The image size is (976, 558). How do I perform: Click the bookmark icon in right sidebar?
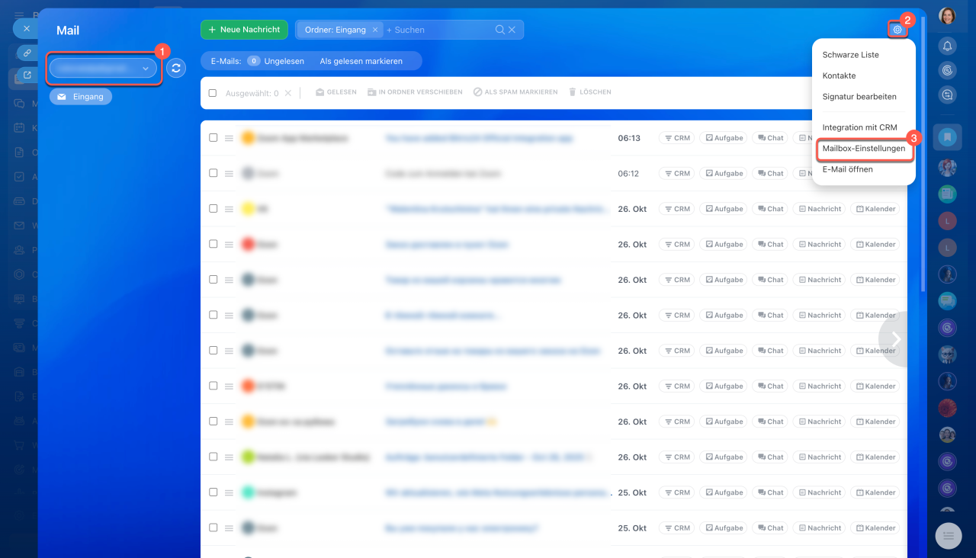point(948,137)
